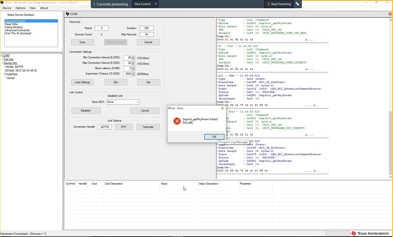
Task: Click the Handle column header
Action: tap(84, 184)
